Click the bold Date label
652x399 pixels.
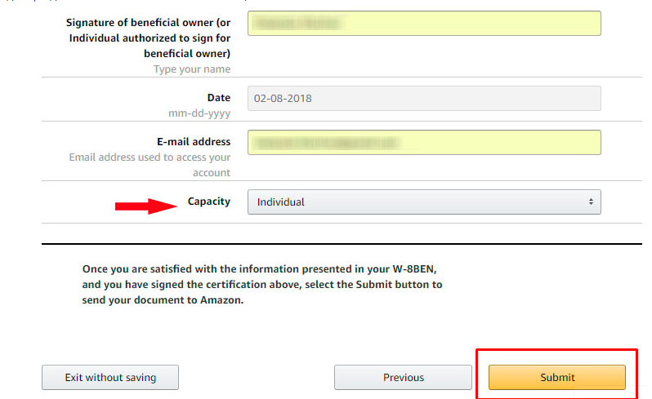tap(218, 98)
